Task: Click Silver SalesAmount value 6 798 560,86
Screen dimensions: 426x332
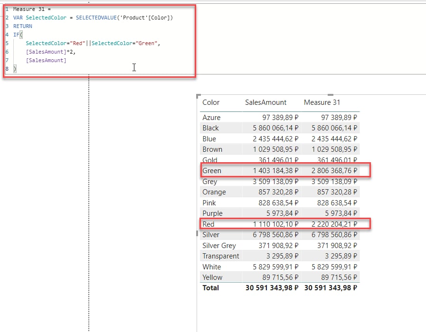Action: (275, 235)
